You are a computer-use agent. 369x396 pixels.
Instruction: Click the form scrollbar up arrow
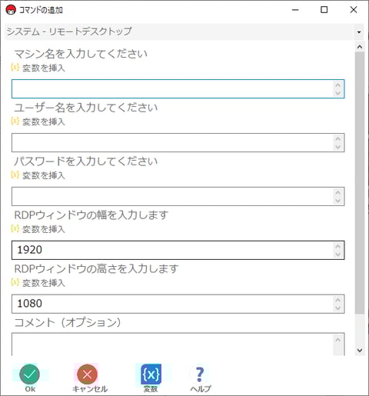[360, 47]
